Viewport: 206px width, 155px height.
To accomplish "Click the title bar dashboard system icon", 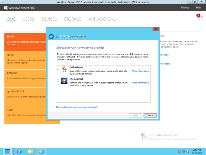I will [x=2, y=2].
